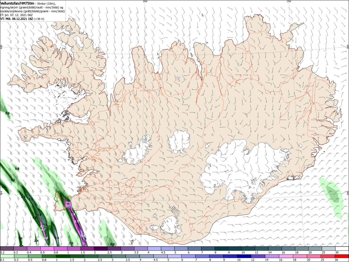Select the palest green 0.1 swatch in the lower legend
349x262 pixels.
coord(7,256)
